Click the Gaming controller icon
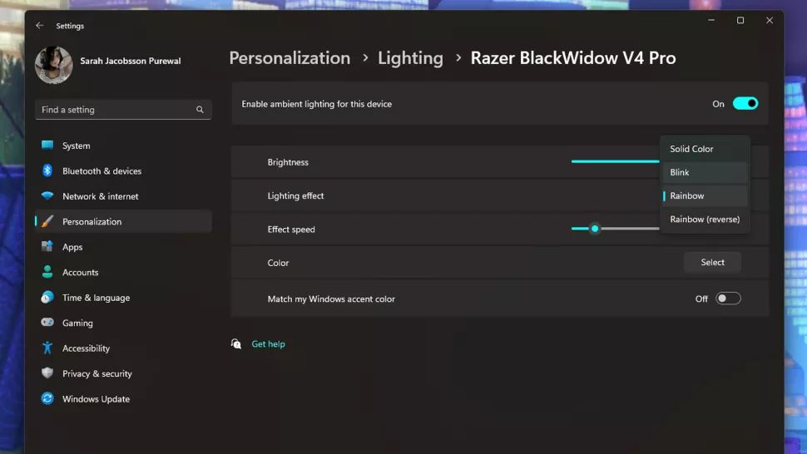The width and height of the screenshot is (807, 454). tap(47, 323)
